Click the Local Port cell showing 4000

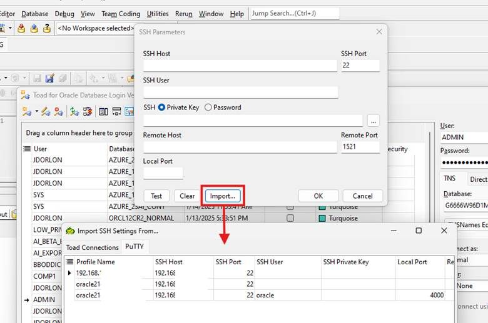(420, 296)
